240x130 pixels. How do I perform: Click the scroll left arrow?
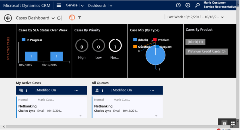coord(4,127)
